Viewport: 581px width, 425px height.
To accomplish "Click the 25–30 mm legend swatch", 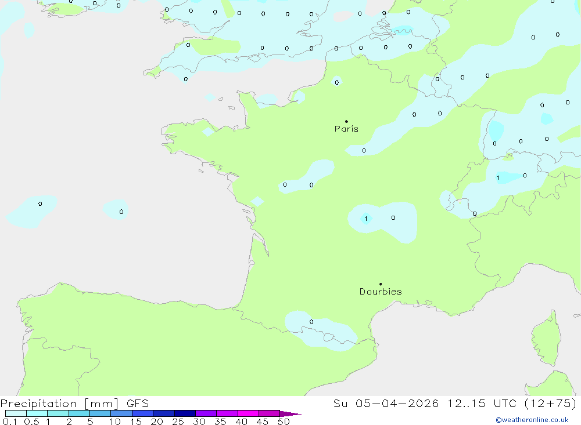I will click(185, 413).
